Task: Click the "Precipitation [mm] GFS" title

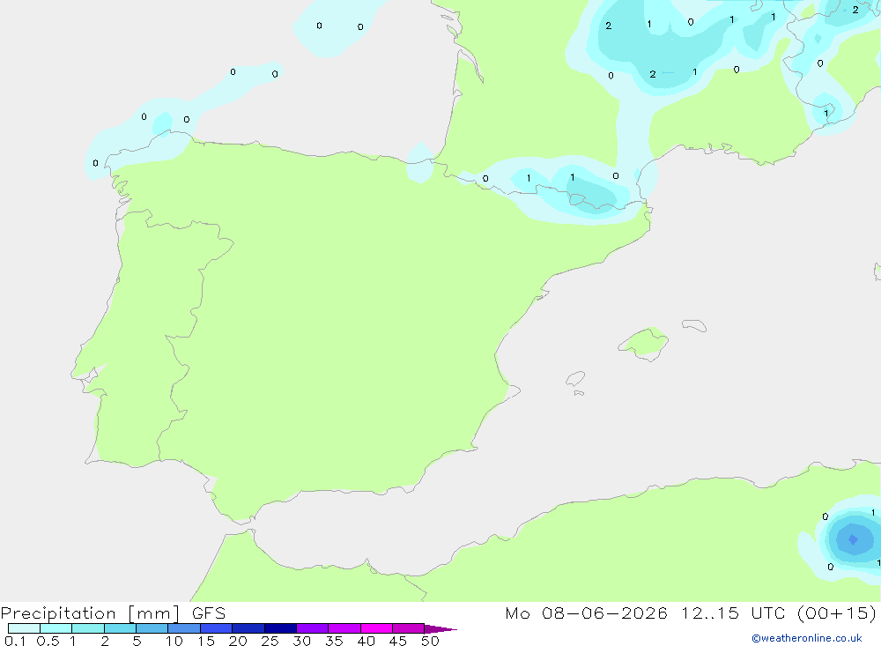Action: (x=113, y=613)
